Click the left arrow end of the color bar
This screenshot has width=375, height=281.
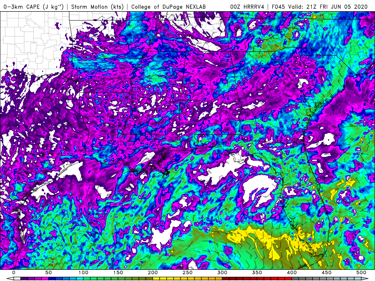(10, 278)
